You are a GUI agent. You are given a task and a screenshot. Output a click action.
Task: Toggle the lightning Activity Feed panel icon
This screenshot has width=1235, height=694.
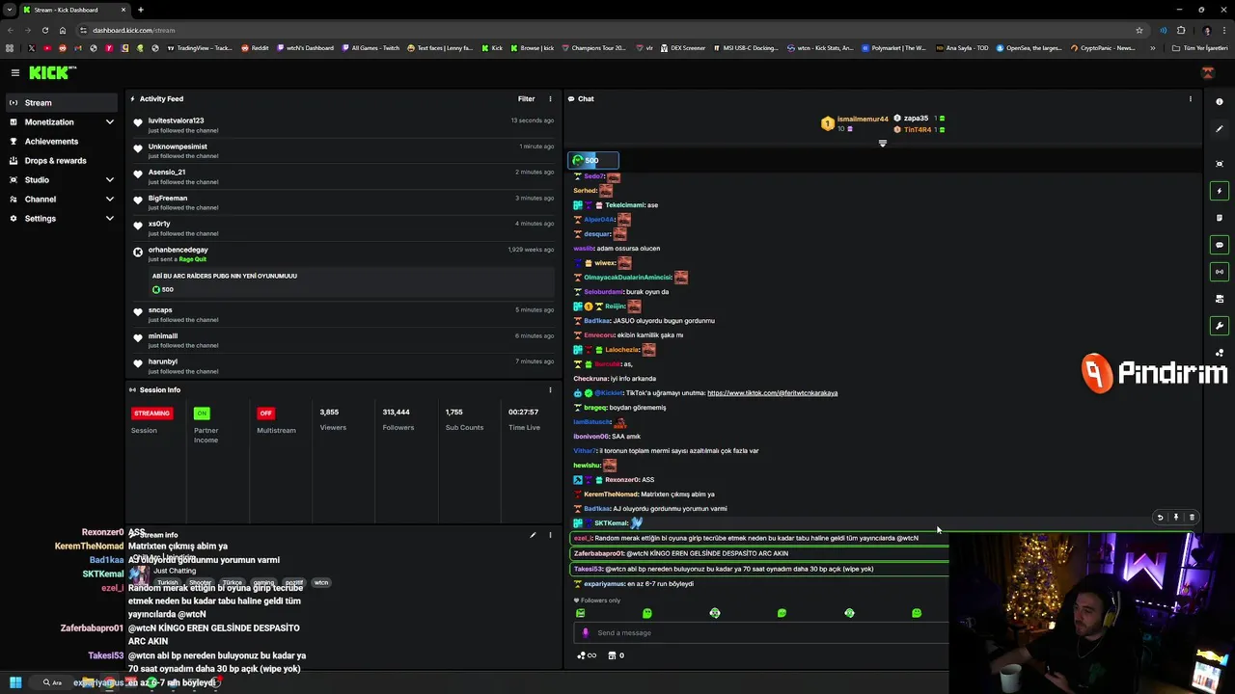pyautogui.click(x=1220, y=191)
